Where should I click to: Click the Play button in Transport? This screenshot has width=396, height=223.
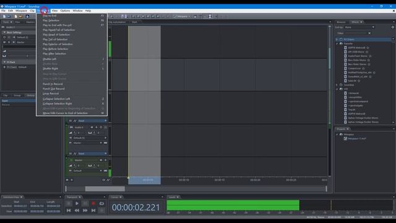[77, 203]
